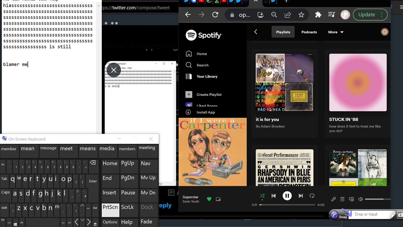403x227 pixels.
Task: Click the browser back arrow
Action: (x=188, y=15)
